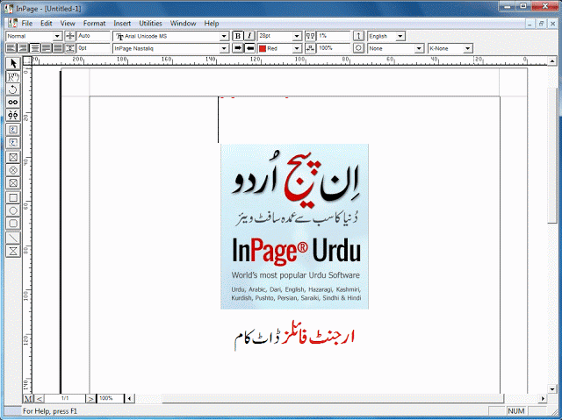Set first paragraph alignment button
562x420 pixels.
(x=11, y=48)
